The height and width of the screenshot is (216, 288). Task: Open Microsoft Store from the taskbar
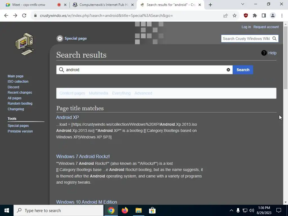[x=152, y=210]
